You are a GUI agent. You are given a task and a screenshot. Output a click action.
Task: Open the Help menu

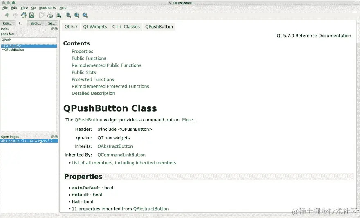click(63, 8)
